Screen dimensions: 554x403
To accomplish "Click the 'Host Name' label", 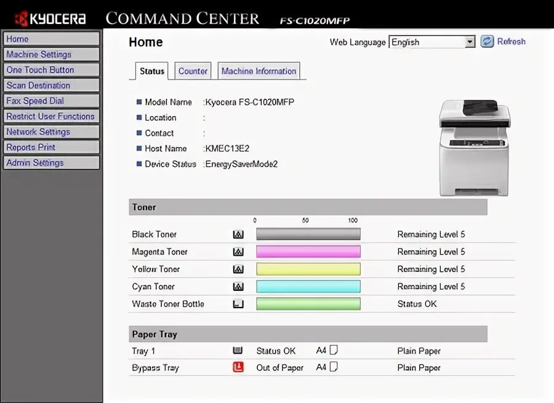I will click(x=166, y=149).
